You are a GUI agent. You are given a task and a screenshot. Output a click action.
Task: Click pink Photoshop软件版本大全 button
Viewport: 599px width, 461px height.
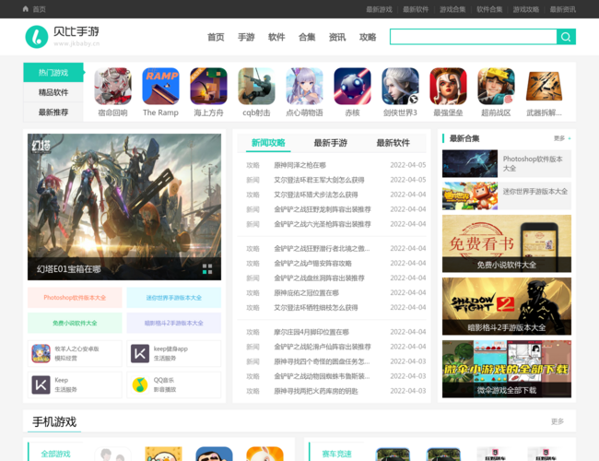pyautogui.click(x=75, y=298)
